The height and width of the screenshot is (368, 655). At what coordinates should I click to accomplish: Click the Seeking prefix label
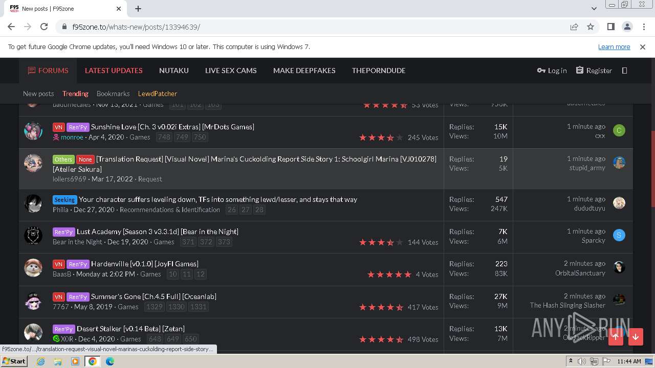[x=65, y=200]
